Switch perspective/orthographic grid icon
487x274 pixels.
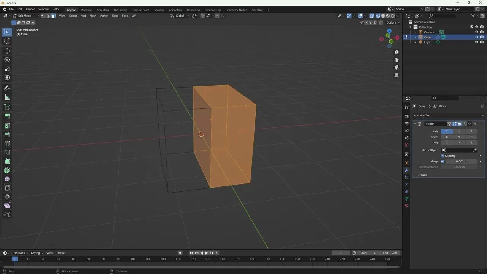[396, 75]
